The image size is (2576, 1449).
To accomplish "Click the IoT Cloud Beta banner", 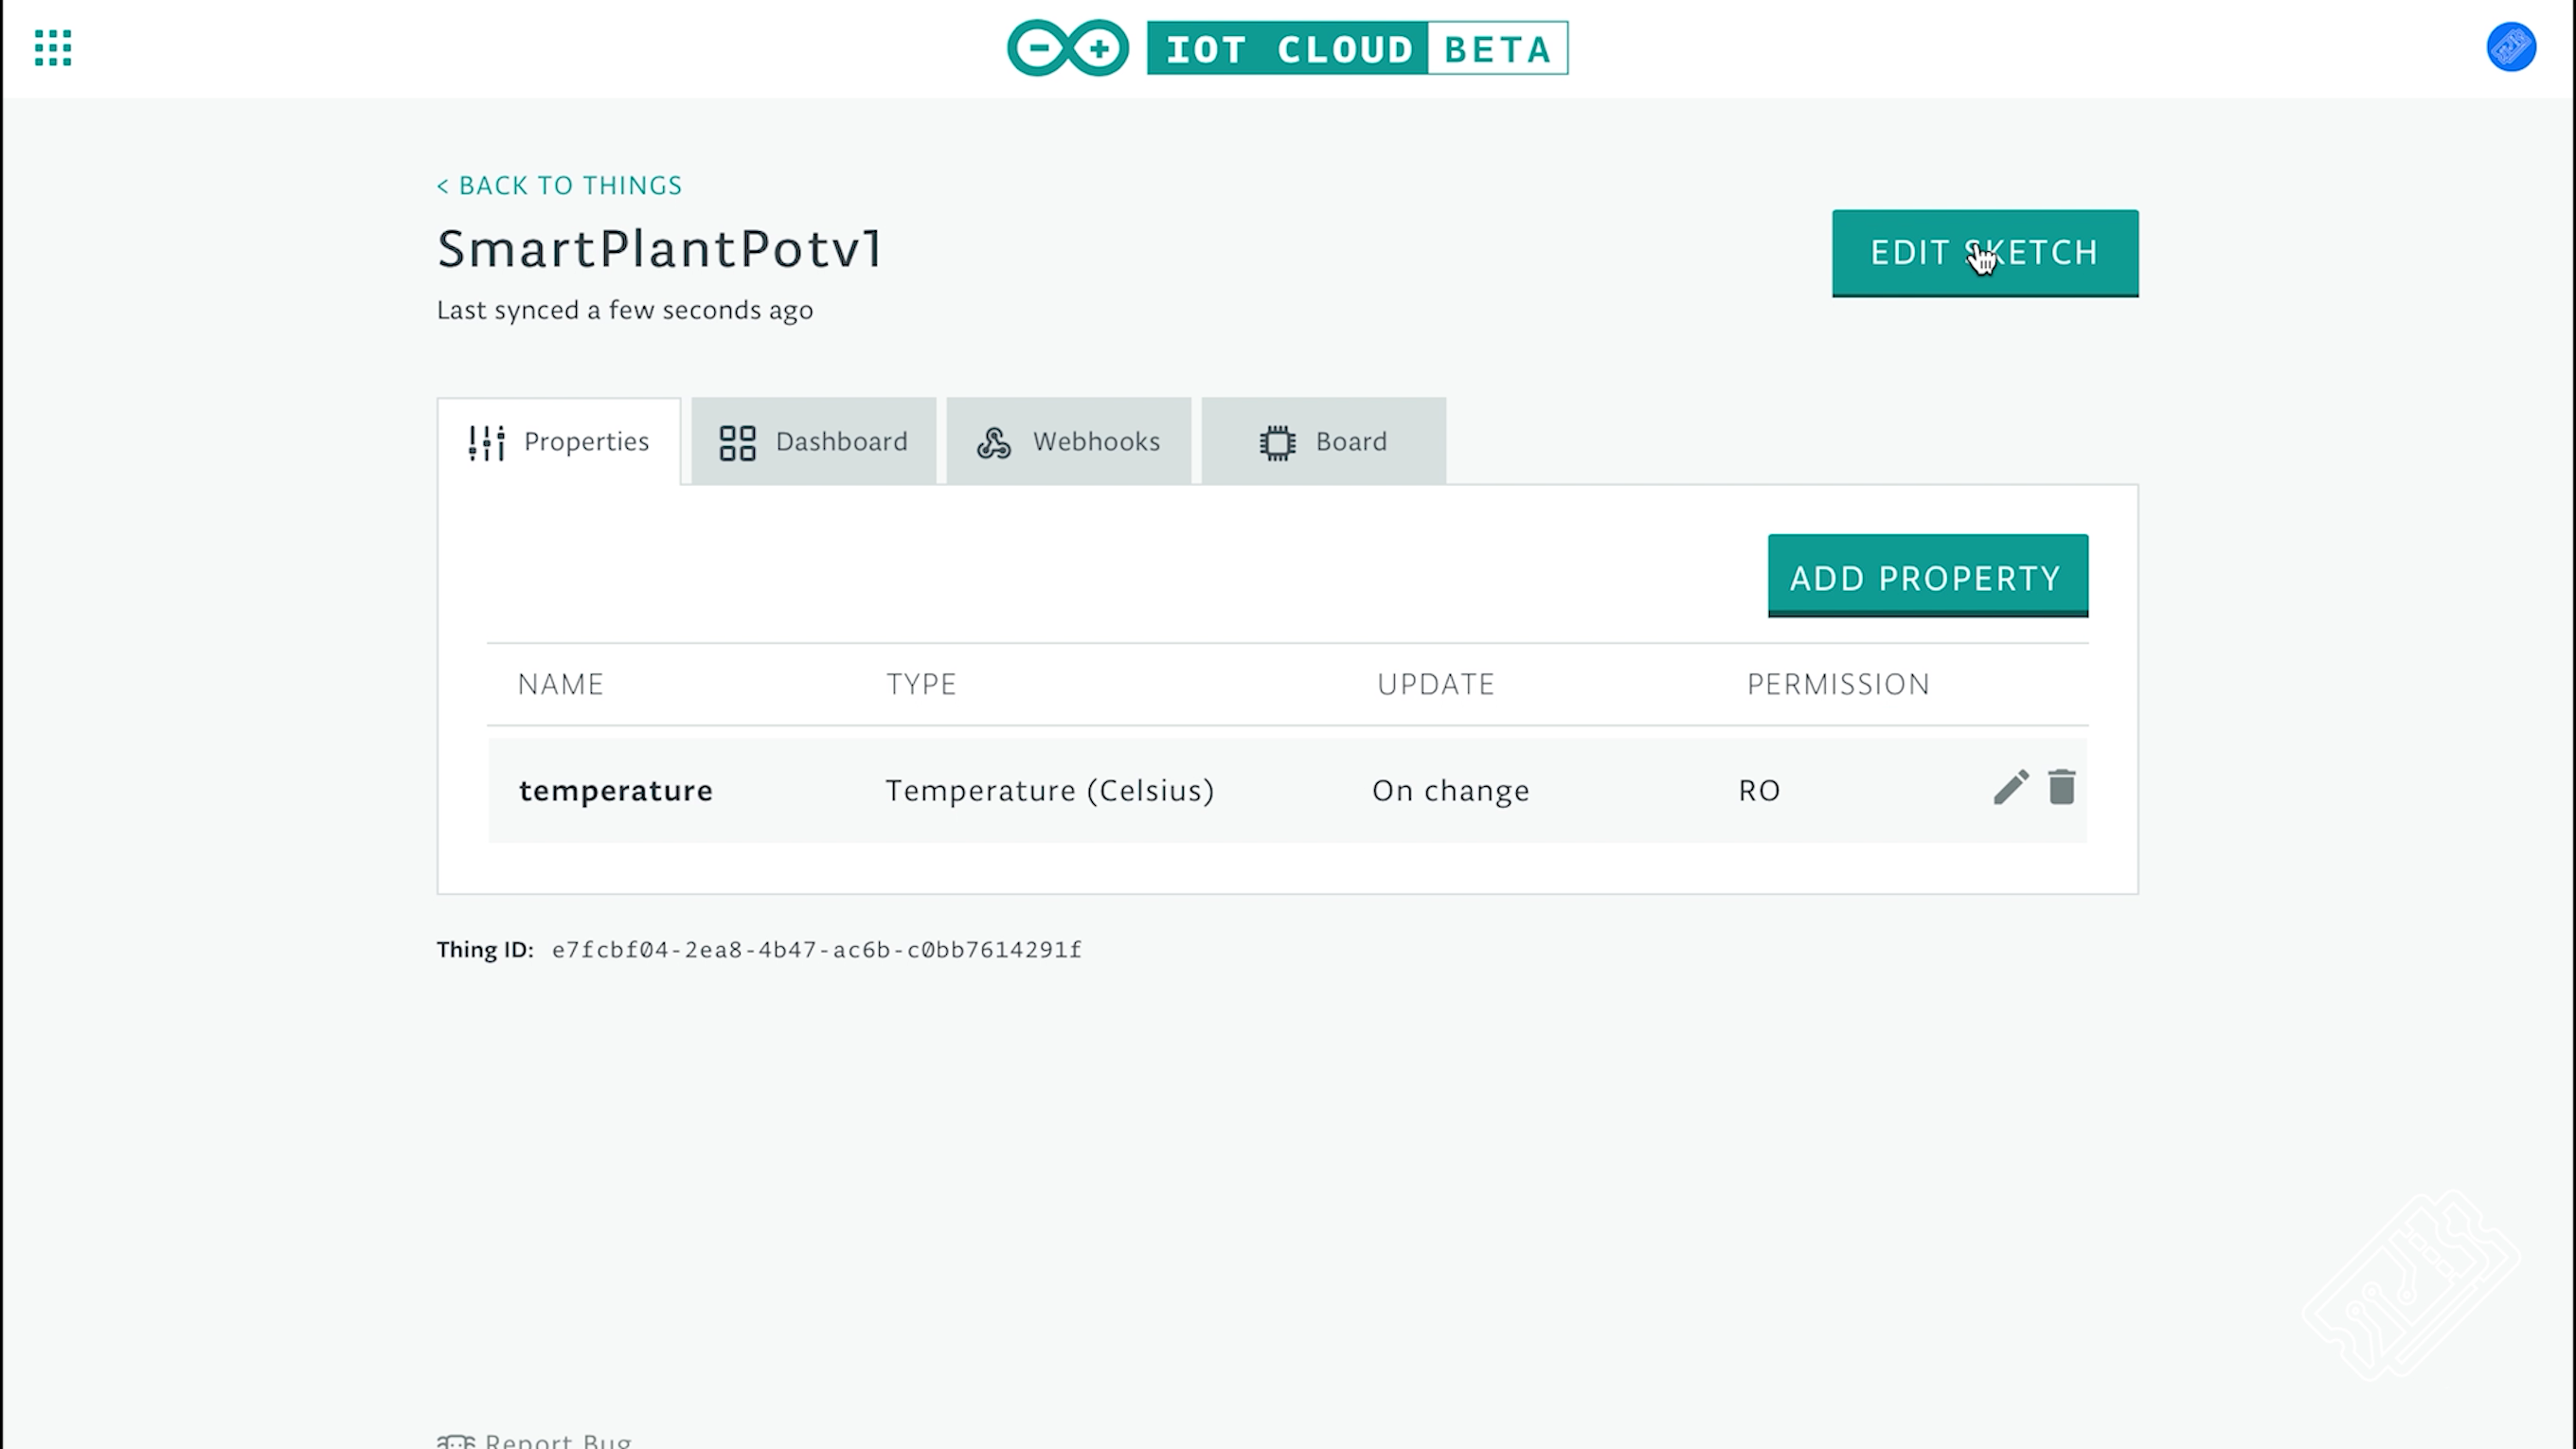I will click(x=1357, y=48).
